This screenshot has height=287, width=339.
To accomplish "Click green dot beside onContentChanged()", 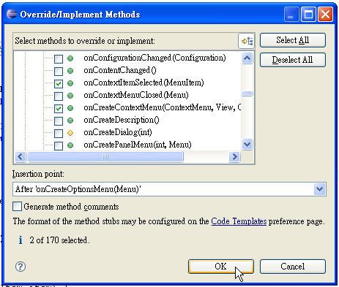I will coord(70,71).
